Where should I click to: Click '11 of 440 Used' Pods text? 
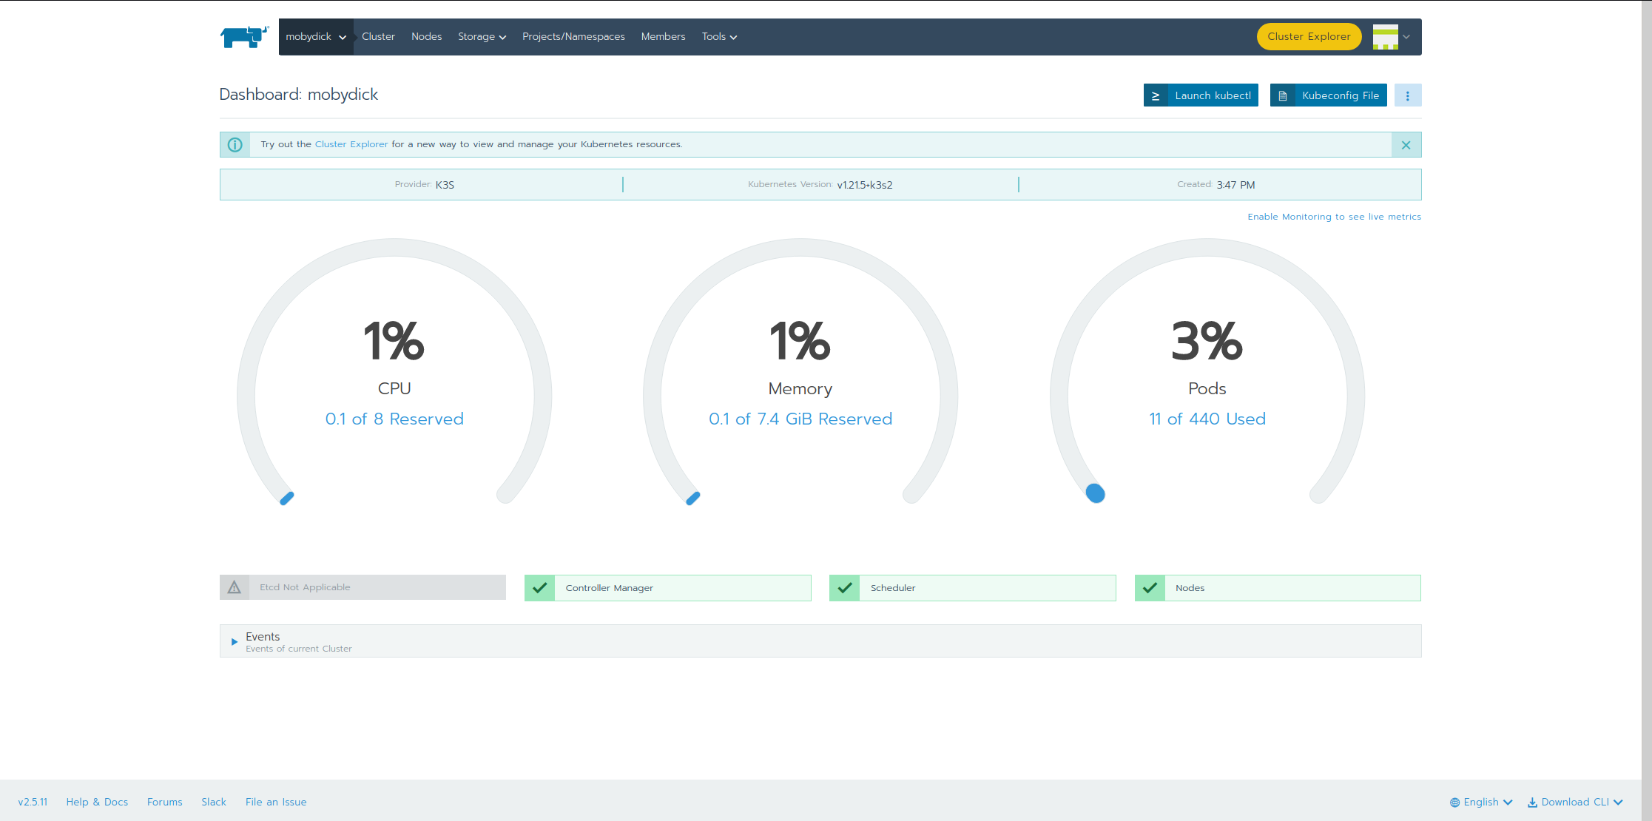tap(1207, 419)
